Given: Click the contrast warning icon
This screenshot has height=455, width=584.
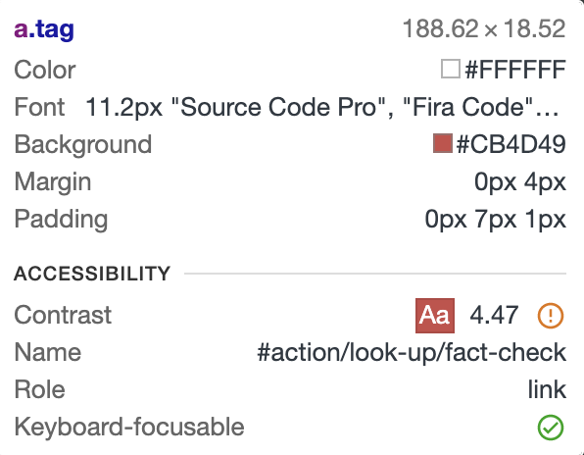Looking at the screenshot, I should 550,315.
